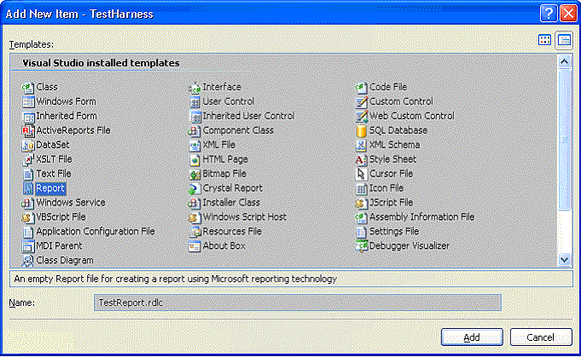Select the ActiveReports File template icon

coord(28,130)
